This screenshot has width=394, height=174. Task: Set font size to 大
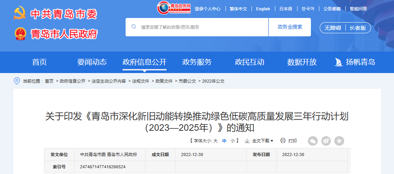215,141
